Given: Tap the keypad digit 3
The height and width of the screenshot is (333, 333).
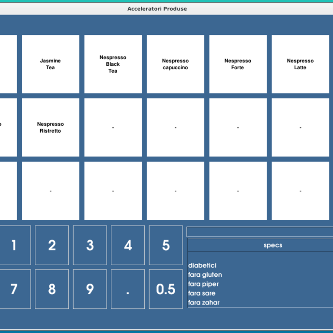Looking at the screenshot, I should (90, 245).
